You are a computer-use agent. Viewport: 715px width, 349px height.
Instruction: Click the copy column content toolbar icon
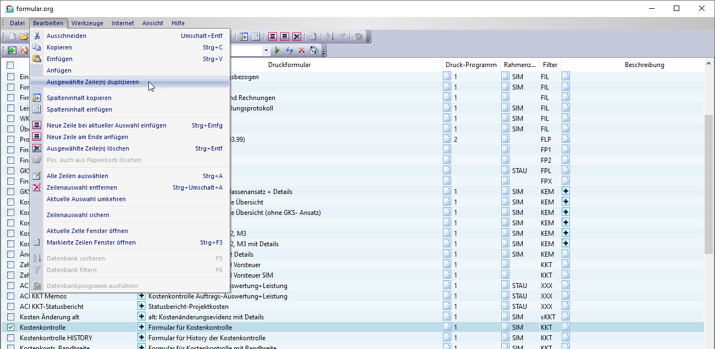click(243, 37)
